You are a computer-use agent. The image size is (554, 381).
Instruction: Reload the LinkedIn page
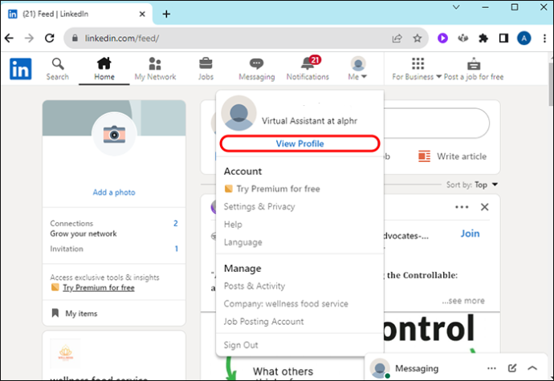(50, 39)
